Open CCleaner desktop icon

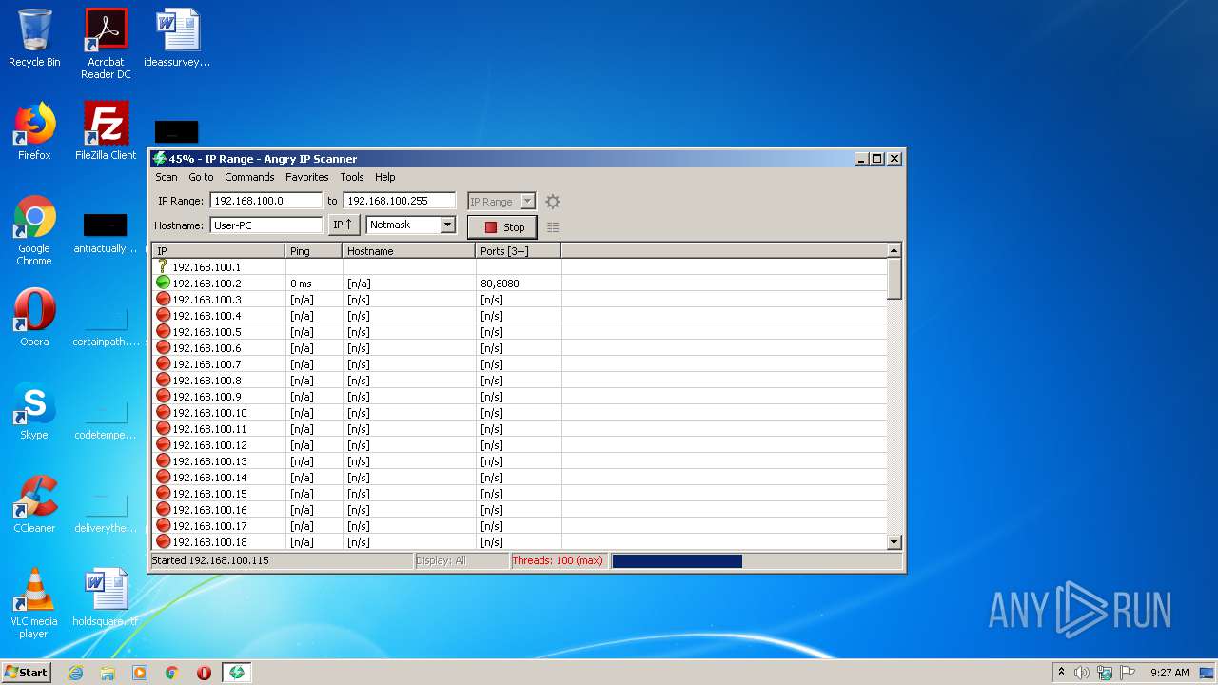coord(34,504)
